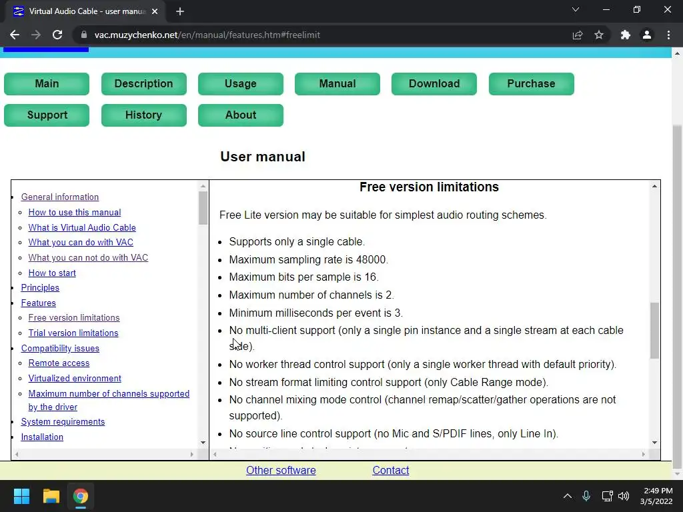683x512 pixels.
Task: Click the page main scrollbar thumb
Action: (677, 297)
